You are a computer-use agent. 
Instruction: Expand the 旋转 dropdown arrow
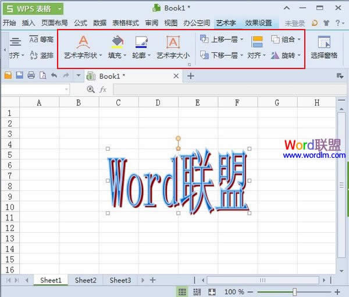coord(299,55)
